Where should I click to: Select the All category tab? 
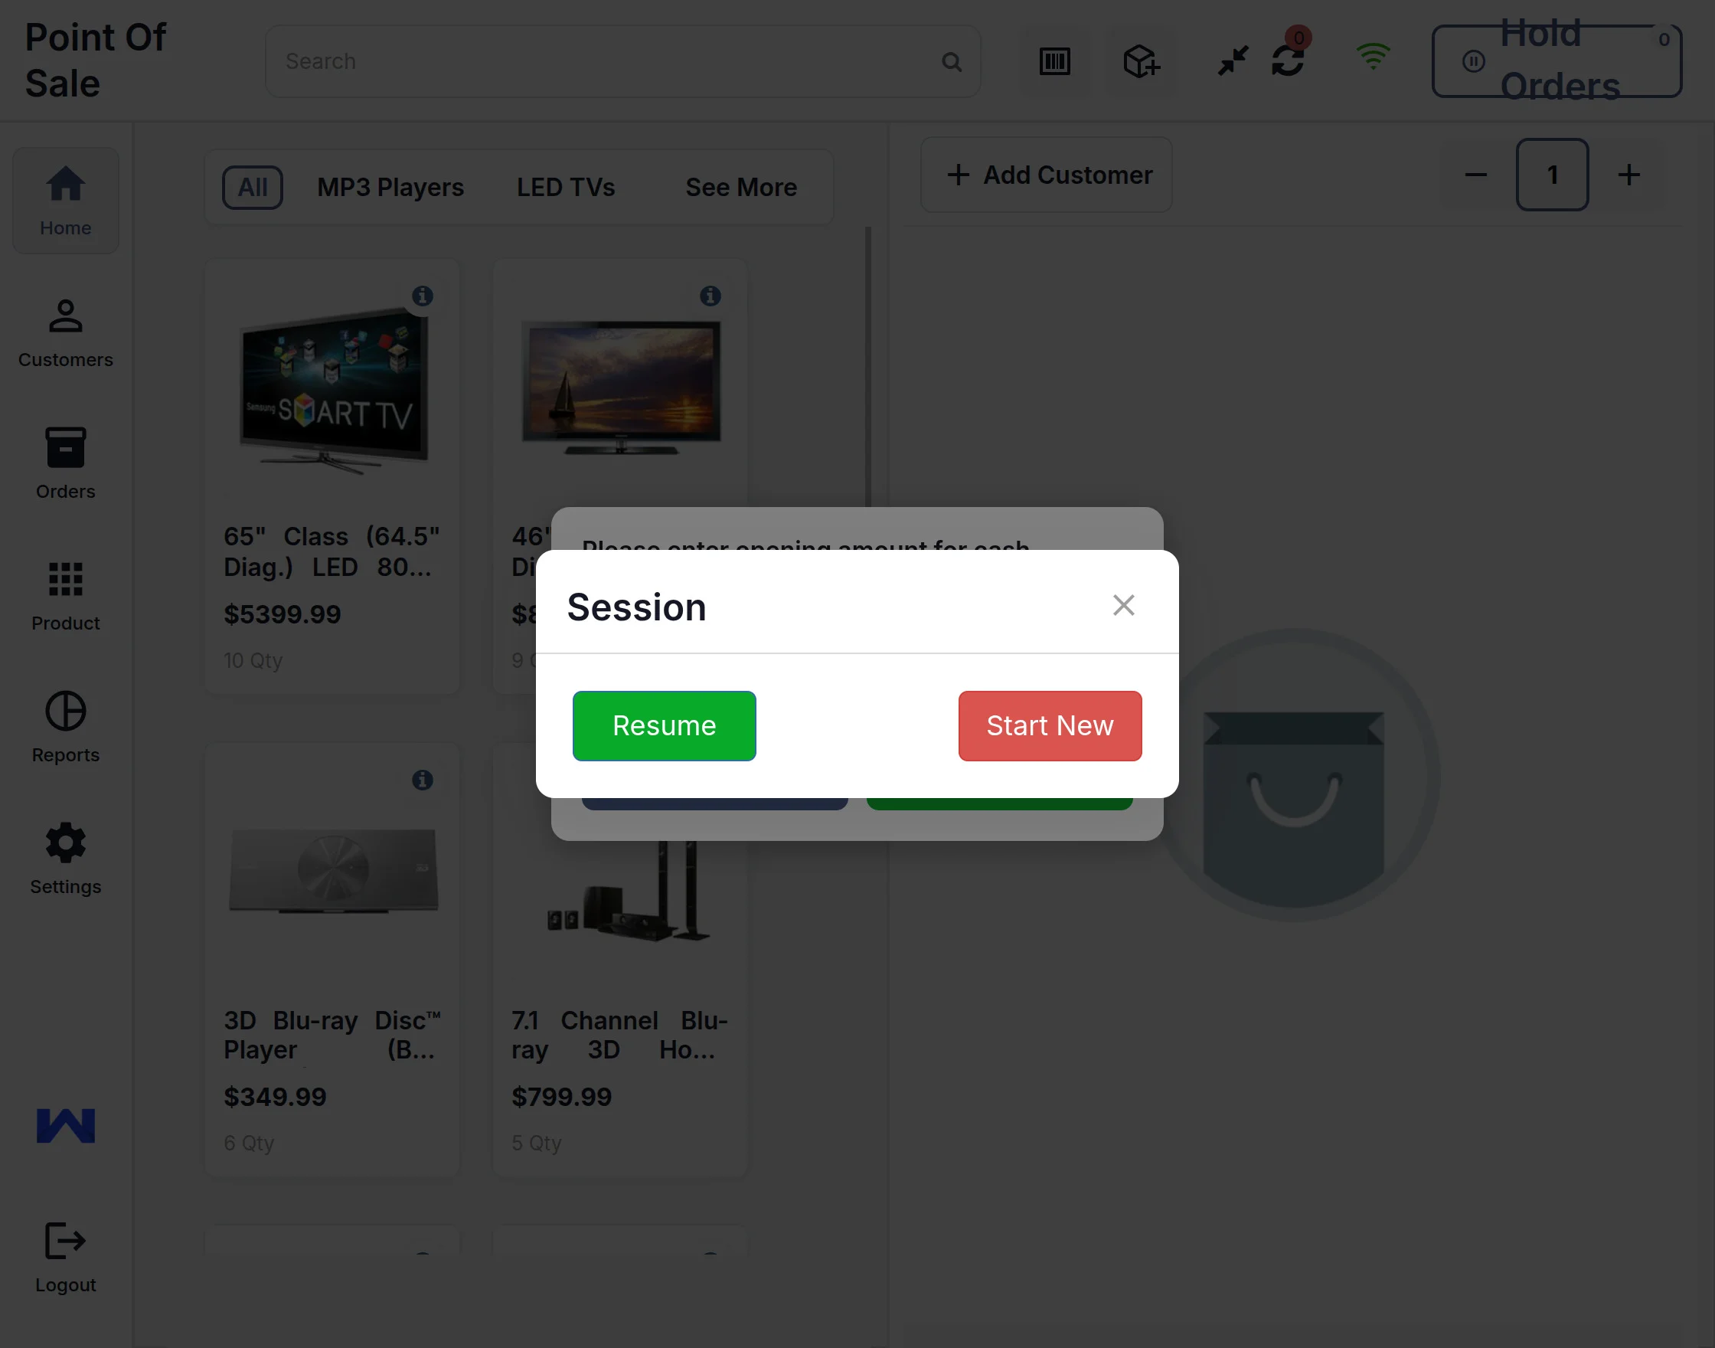click(253, 188)
